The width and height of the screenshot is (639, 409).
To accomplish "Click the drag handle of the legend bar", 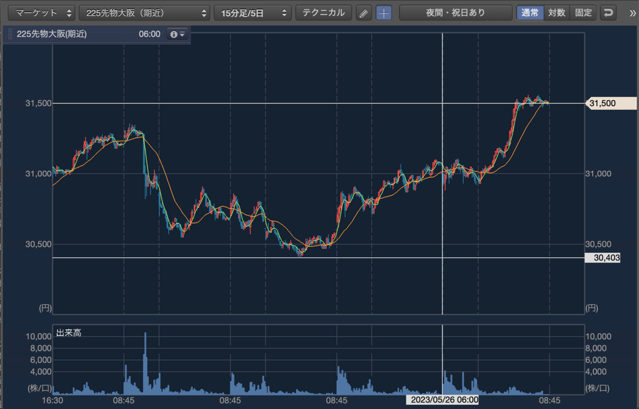I will tap(11, 34).
